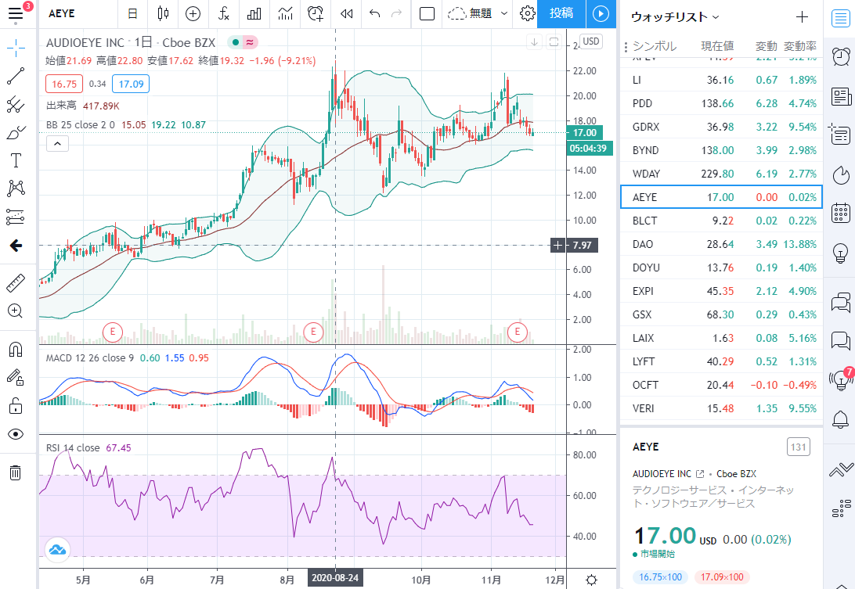Click the 投稿 publish button
This screenshot has height=589, width=855.
[561, 13]
